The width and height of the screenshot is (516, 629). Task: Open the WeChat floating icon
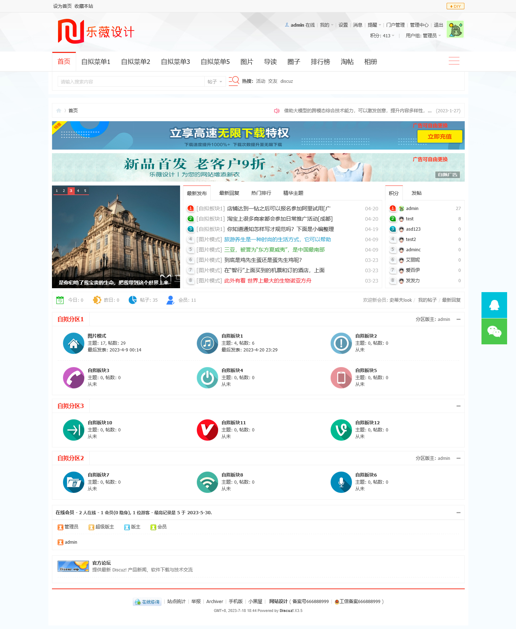494,331
